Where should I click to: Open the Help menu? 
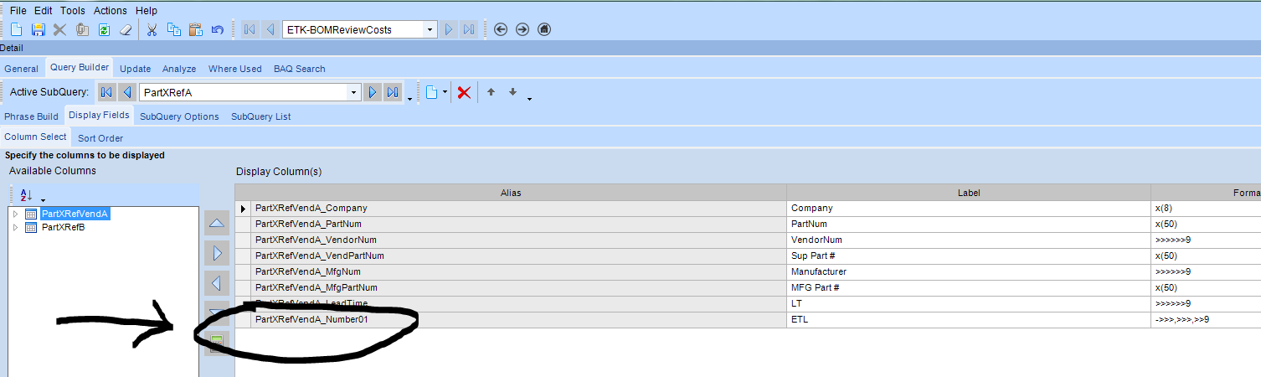[x=147, y=11]
